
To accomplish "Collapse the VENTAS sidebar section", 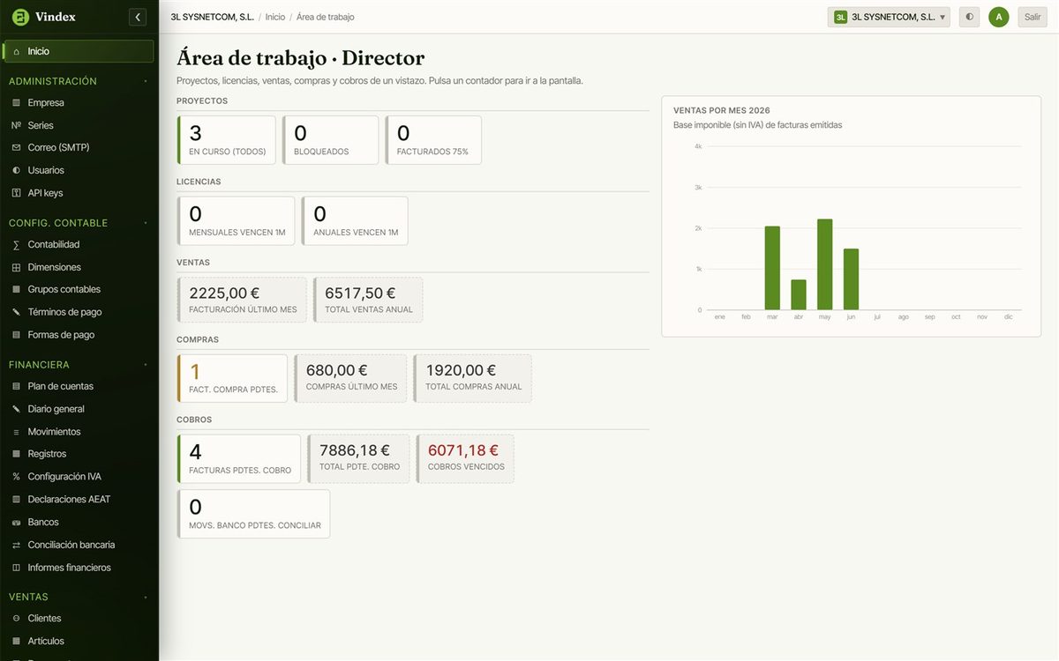I will tap(146, 597).
